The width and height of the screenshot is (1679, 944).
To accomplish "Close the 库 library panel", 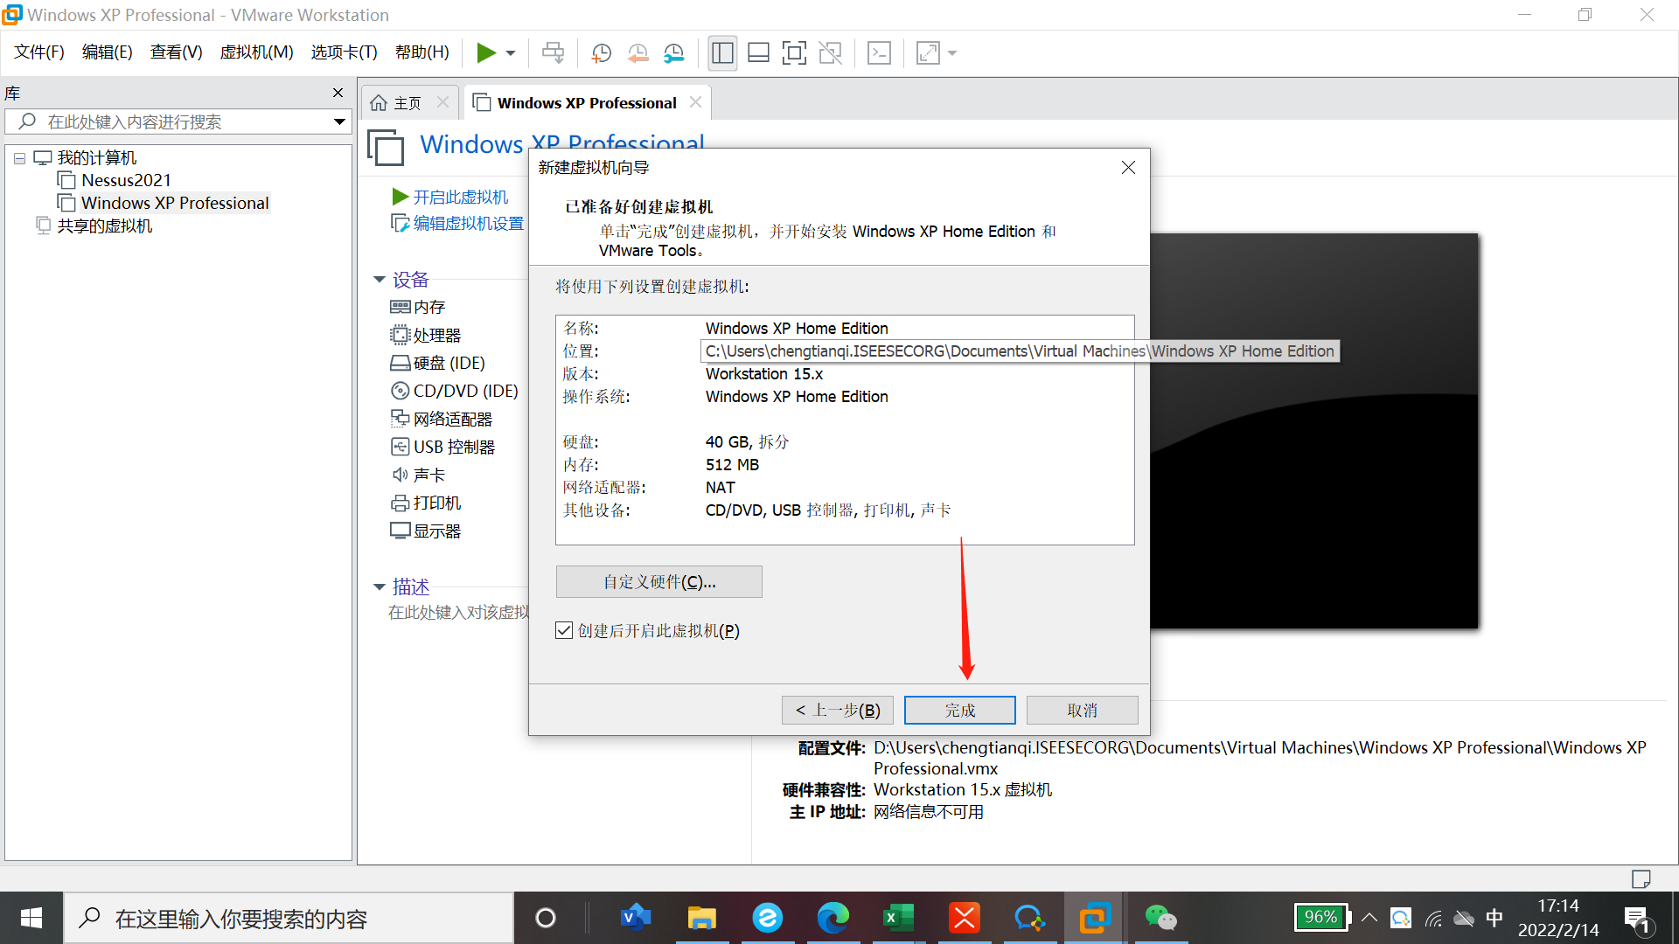I will [338, 93].
